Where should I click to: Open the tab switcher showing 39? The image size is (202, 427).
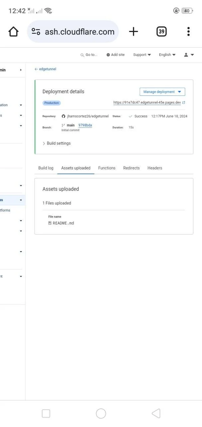[161, 32]
